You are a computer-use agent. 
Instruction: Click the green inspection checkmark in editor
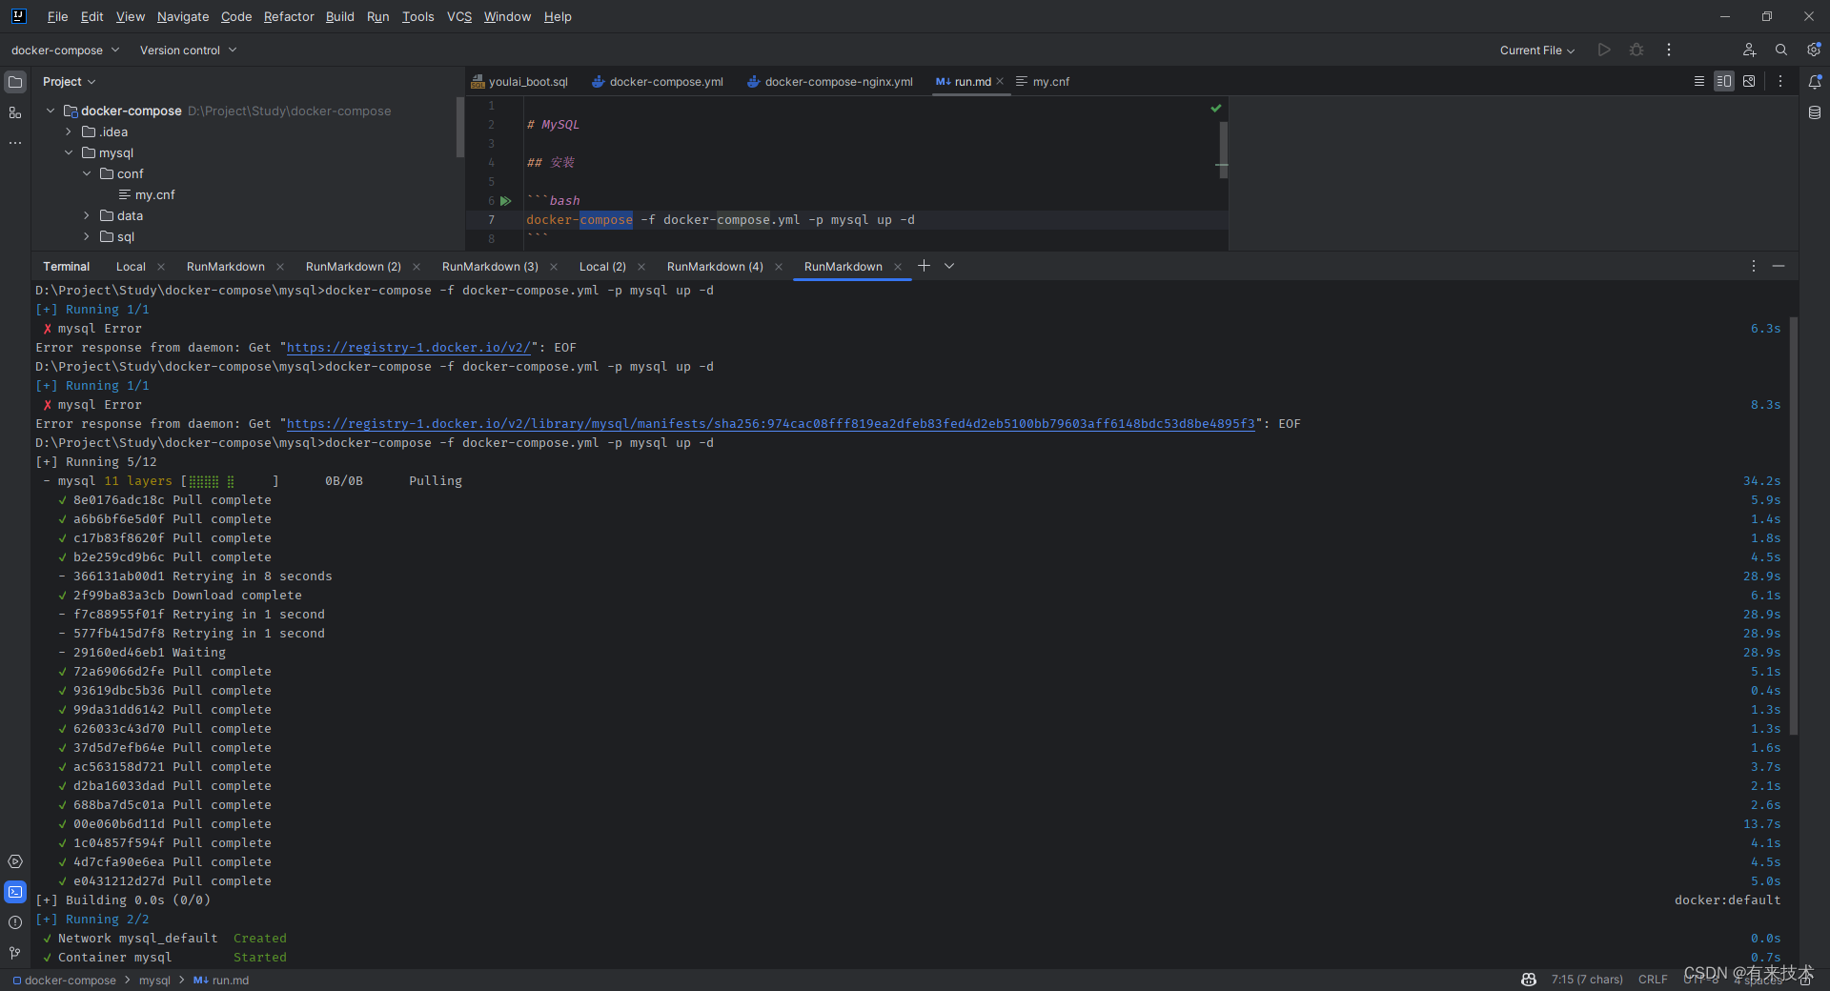1215,108
